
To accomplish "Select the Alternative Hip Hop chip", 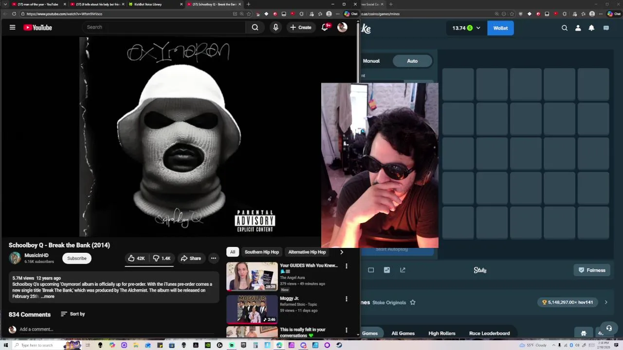I will coord(307,252).
